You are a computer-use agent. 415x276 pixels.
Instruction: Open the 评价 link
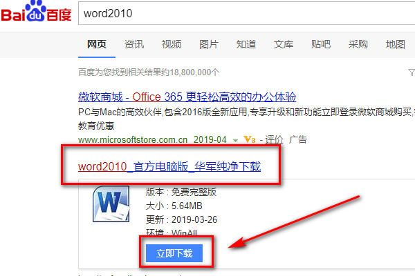(274, 139)
